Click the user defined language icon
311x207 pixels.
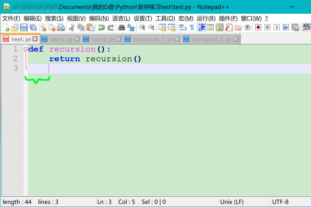pyautogui.click(x=210, y=27)
